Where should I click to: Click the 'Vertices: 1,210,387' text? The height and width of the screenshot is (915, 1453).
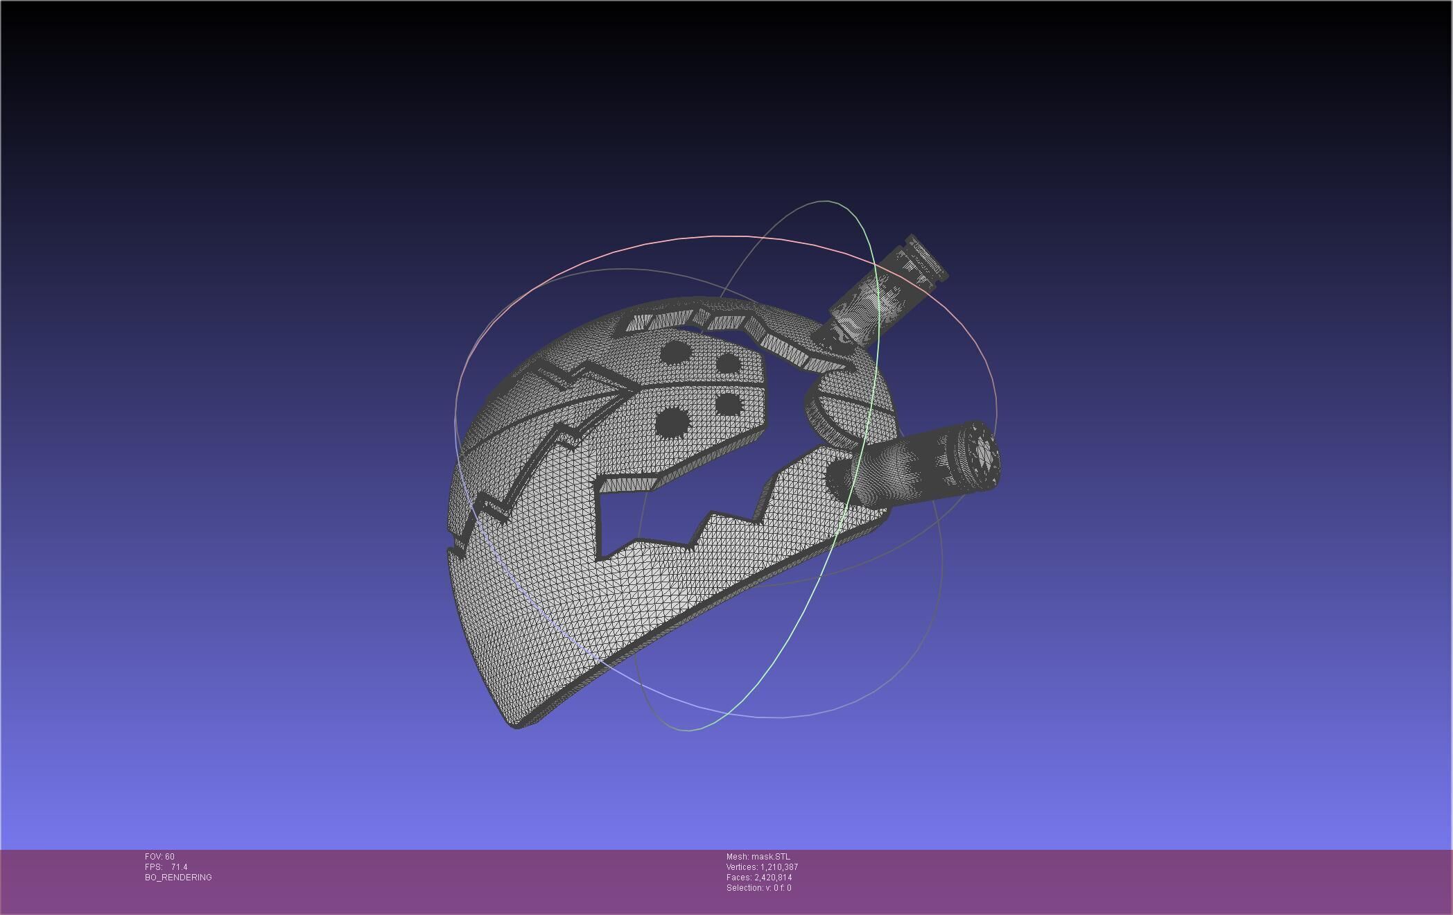coord(762,867)
